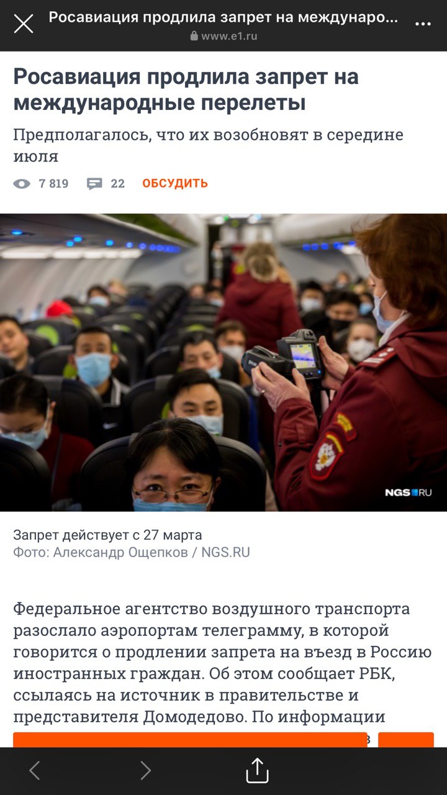447x795 pixels.
Task: Open the three-dot options menu
Action: (423, 24)
